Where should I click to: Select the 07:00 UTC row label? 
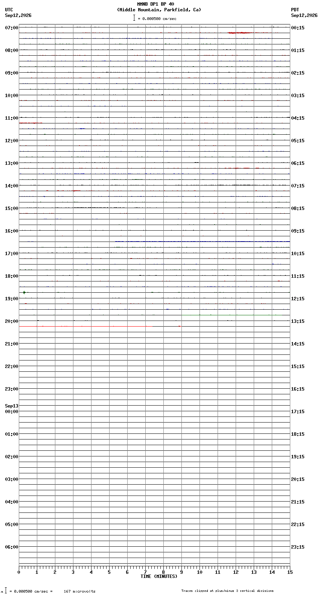coord(12,28)
